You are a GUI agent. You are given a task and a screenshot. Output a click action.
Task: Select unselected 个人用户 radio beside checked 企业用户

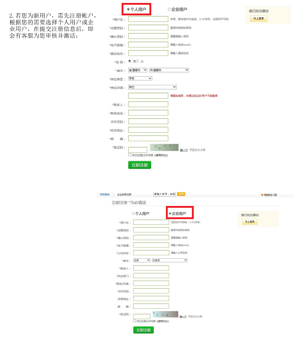[134, 214]
